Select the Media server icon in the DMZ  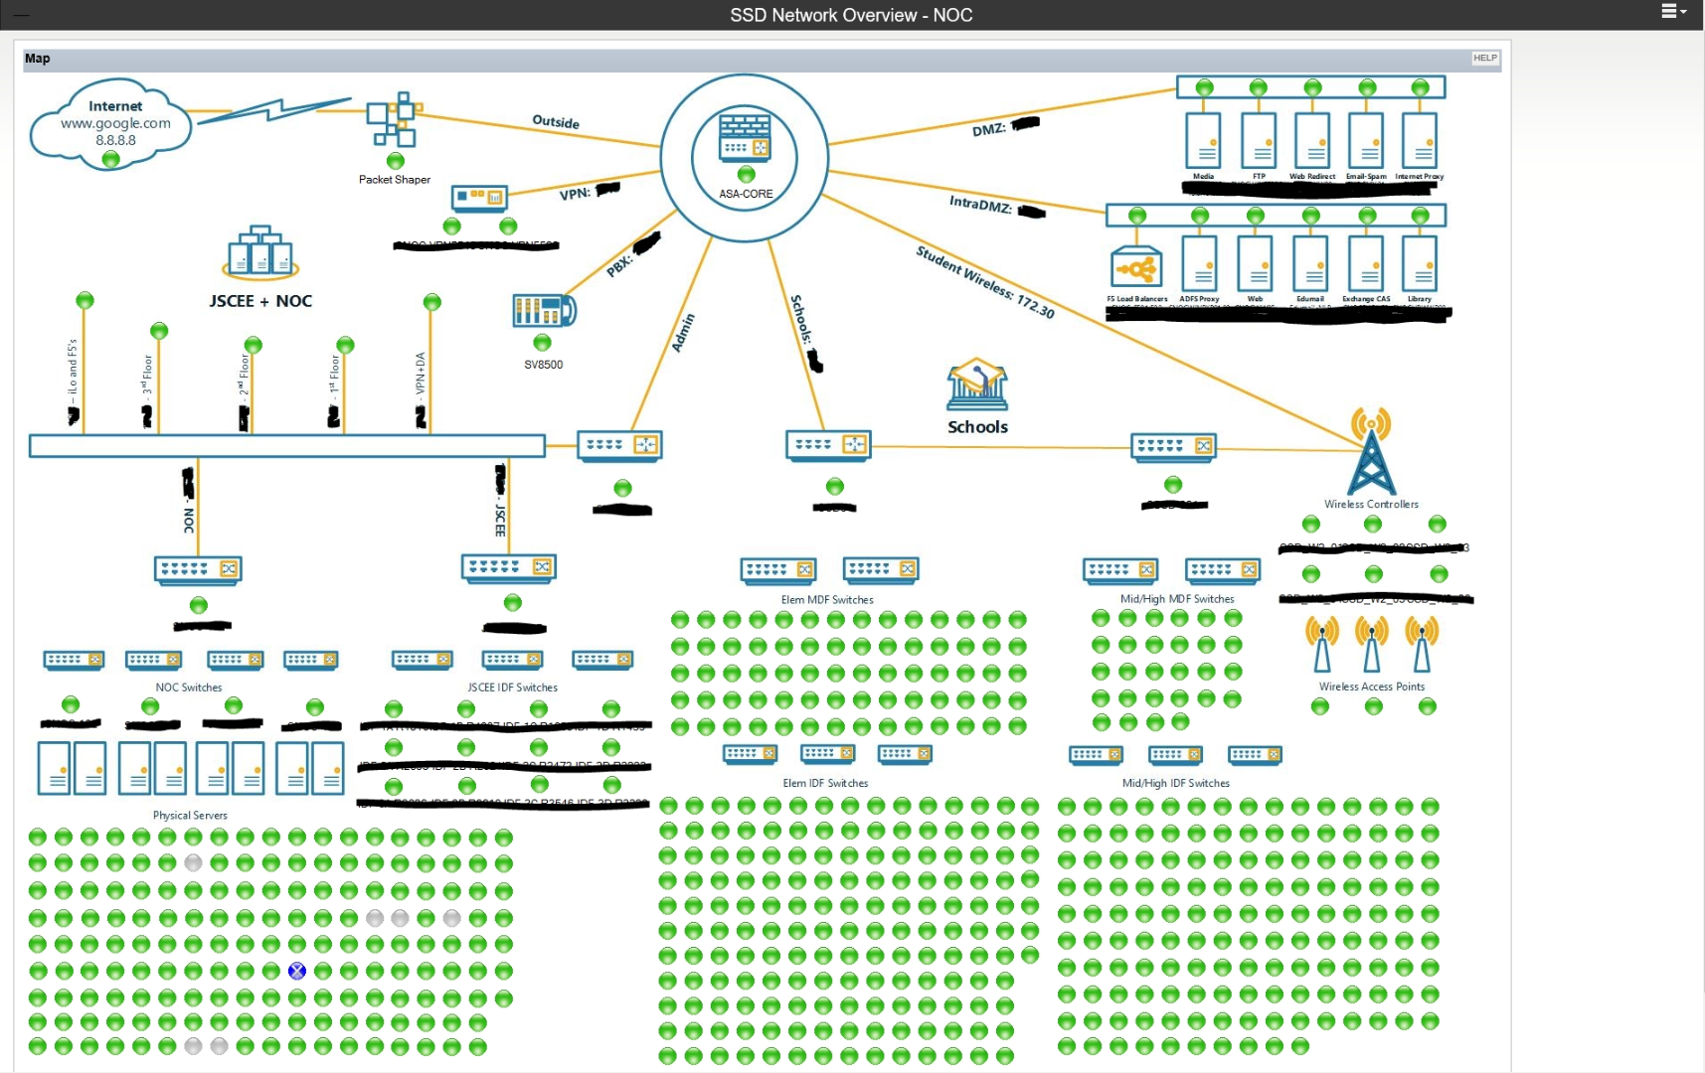point(1203,140)
